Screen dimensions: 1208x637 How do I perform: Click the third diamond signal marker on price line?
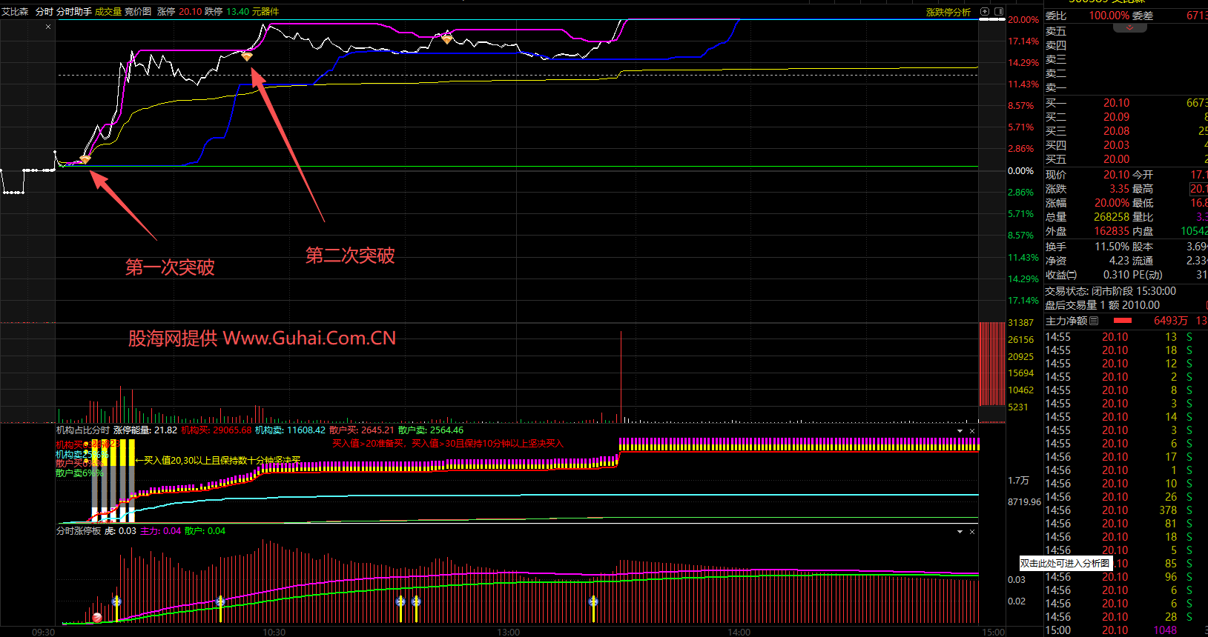click(x=447, y=39)
